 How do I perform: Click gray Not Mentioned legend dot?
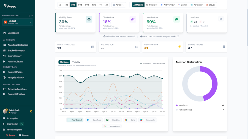(x=177, y=110)
